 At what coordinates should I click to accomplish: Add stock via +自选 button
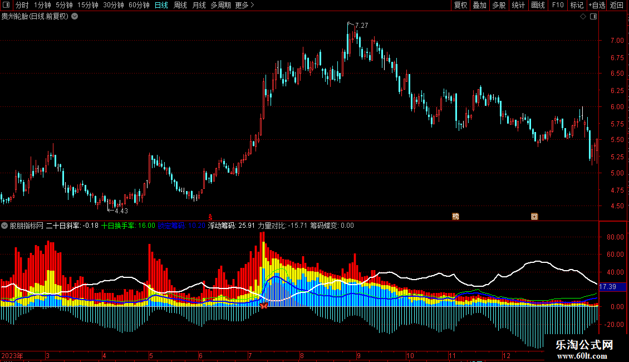pyautogui.click(x=597, y=5)
